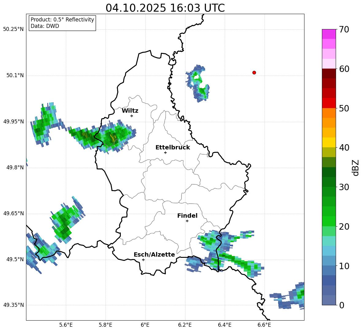Click the 0 value on the colorbar

click(342, 305)
